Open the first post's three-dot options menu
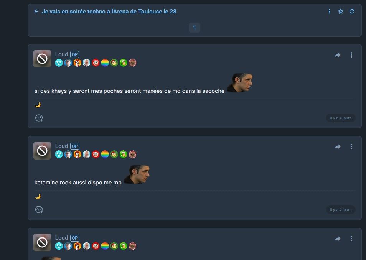Screen dimensions: 366x260 (351, 55)
